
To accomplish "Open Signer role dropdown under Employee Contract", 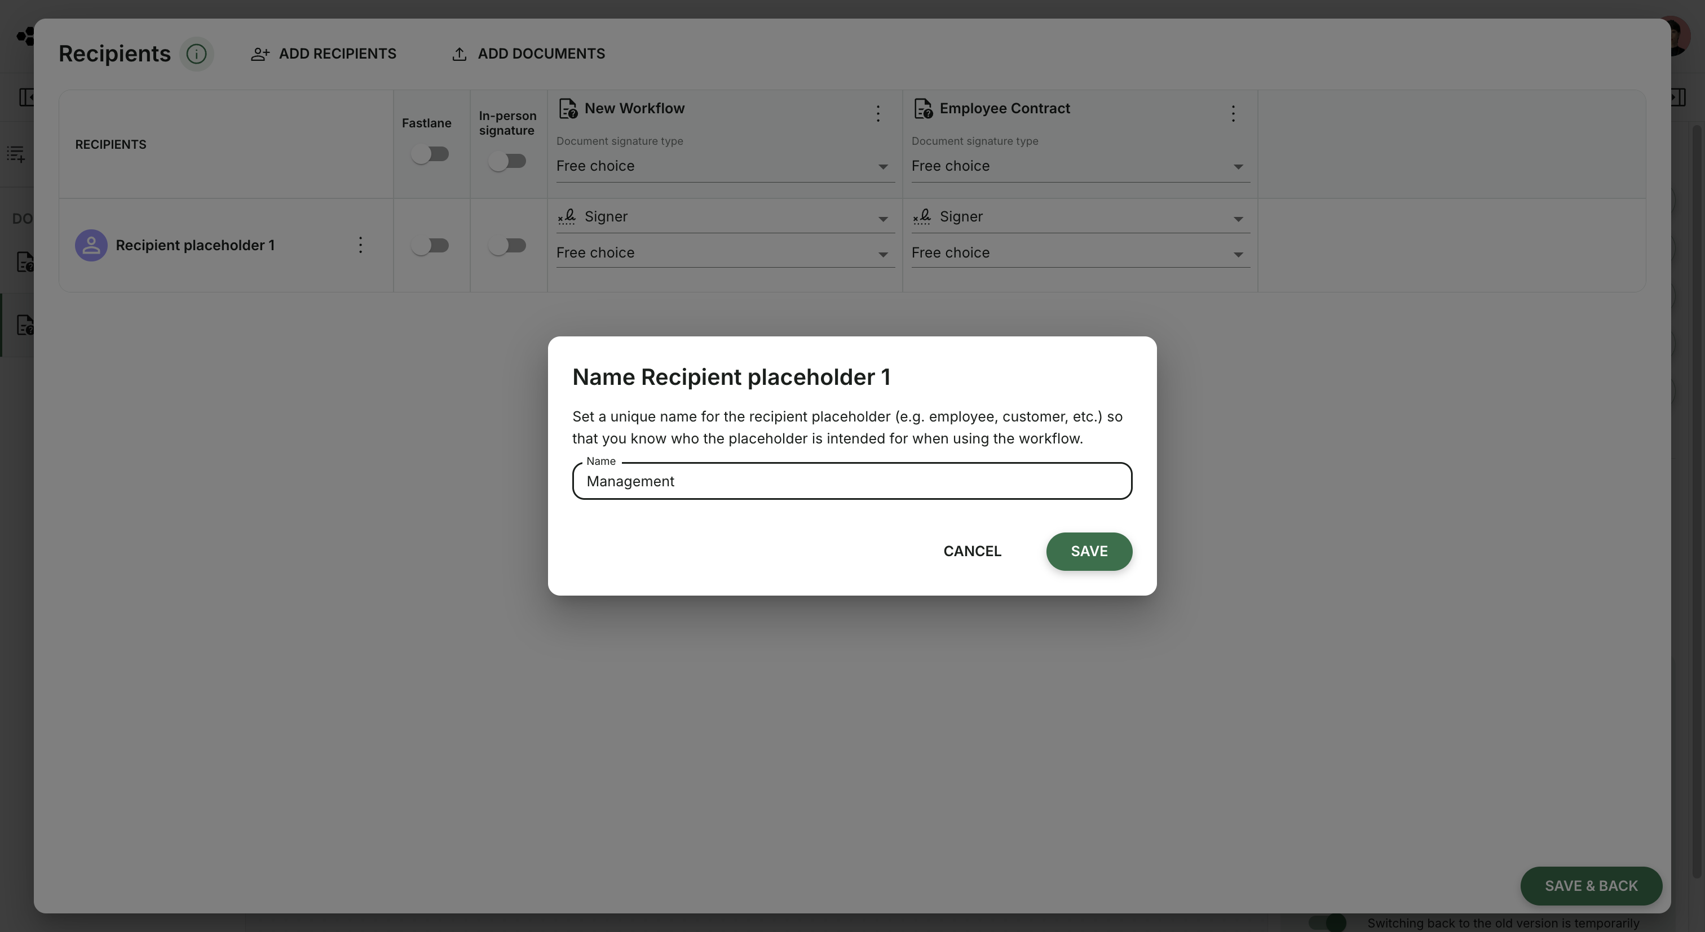I will click(1080, 217).
